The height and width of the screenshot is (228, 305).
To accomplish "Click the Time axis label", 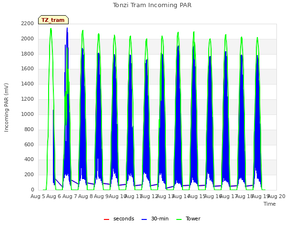I will pos(270,204).
